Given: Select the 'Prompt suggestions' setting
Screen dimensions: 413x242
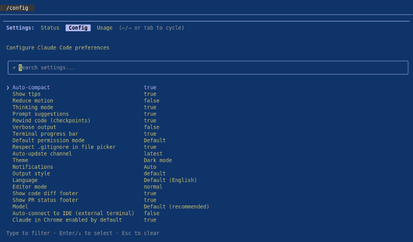Looking at the screenshot, I should pyautogui.click(x=41, y=114).
